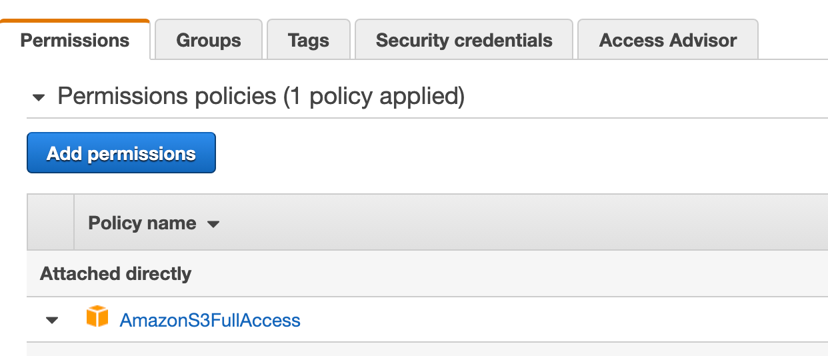This screenshot has height=356, width=828.
Task: Sort by the Policy name arrow
Action: 213,224
